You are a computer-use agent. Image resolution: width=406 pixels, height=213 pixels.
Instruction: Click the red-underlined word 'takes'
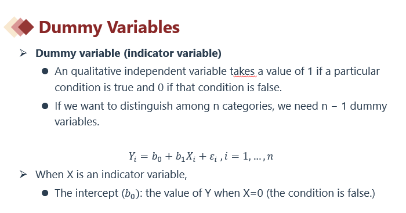pos(243,71)
